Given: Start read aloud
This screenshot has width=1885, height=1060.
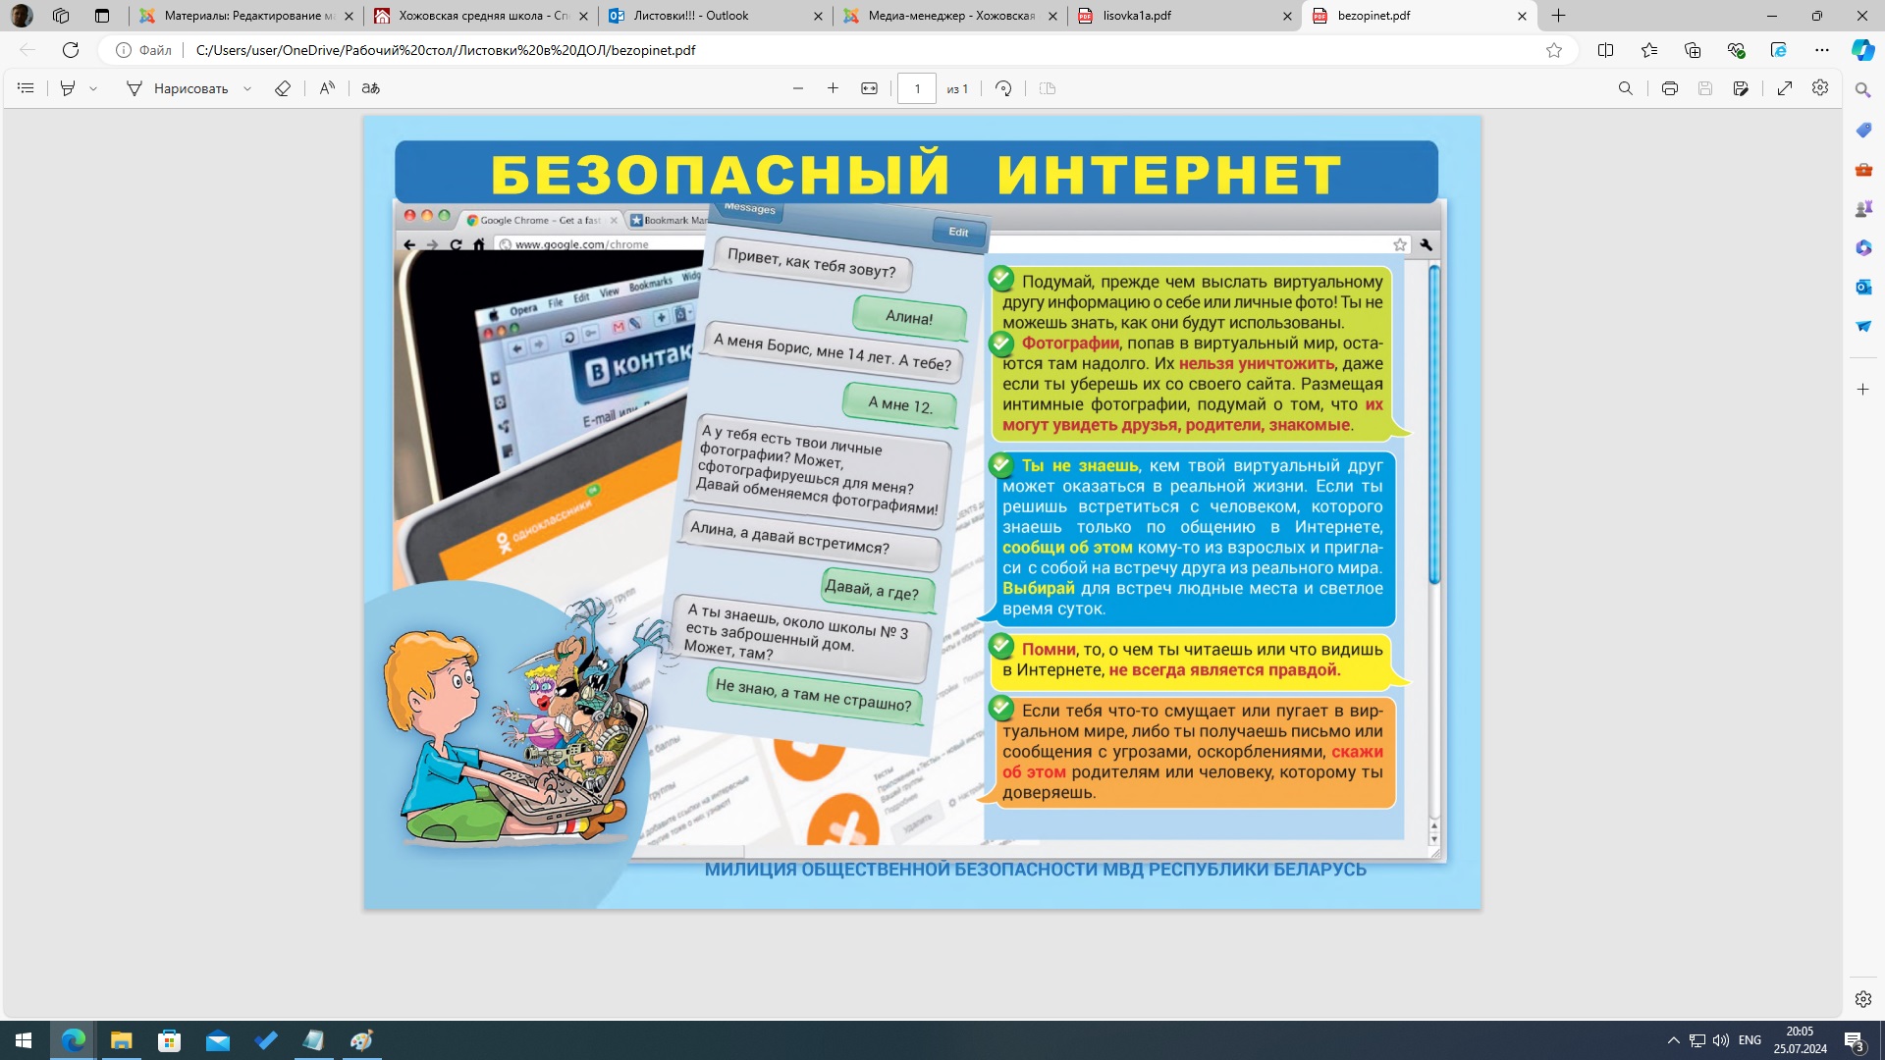Looking at the screenshot, I should 327,88.
